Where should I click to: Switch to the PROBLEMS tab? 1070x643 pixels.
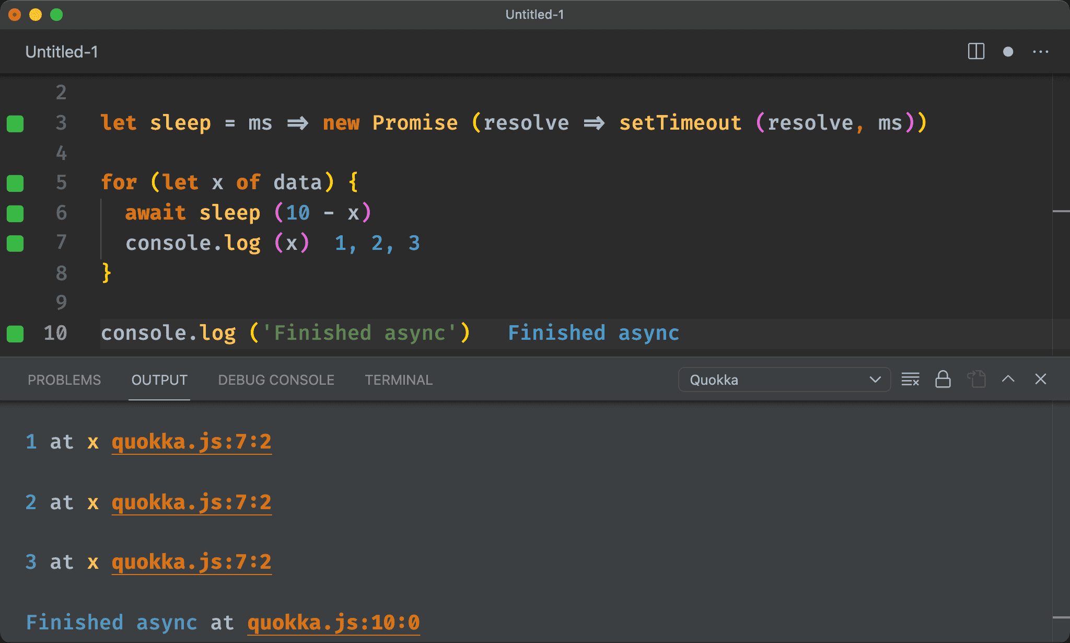coord(64,380)
